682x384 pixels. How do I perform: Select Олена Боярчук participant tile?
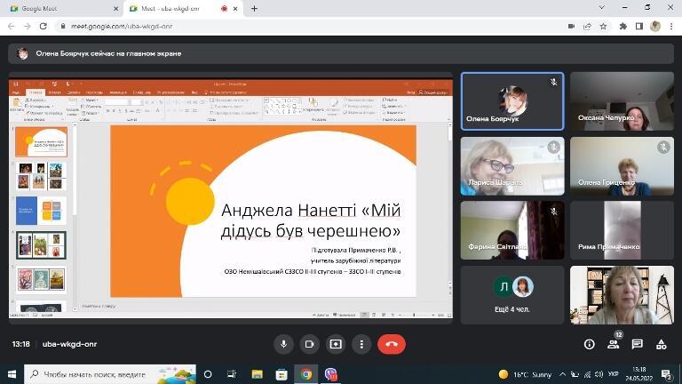(512, 101)
